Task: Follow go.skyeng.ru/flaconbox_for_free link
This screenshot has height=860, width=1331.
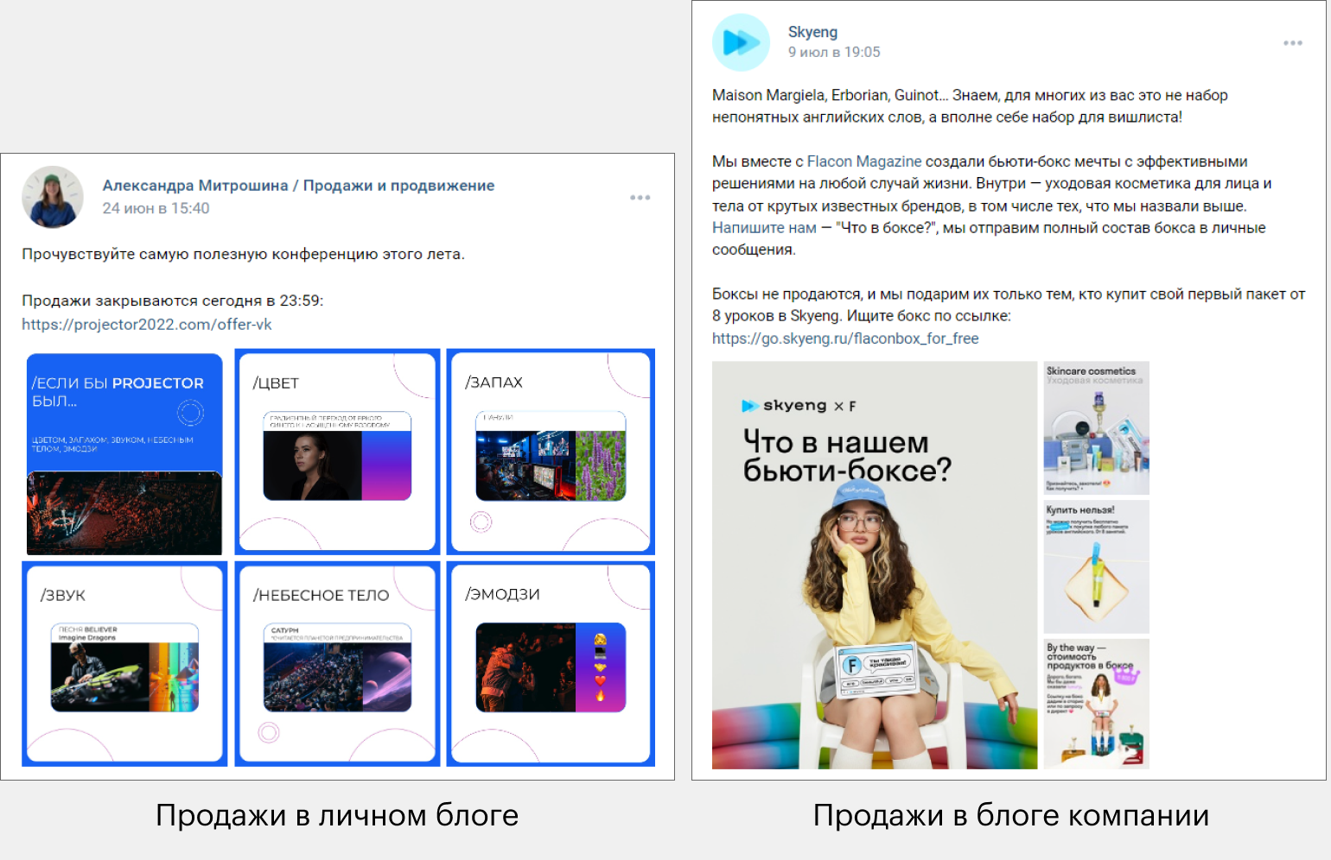Action: point(845,338)
